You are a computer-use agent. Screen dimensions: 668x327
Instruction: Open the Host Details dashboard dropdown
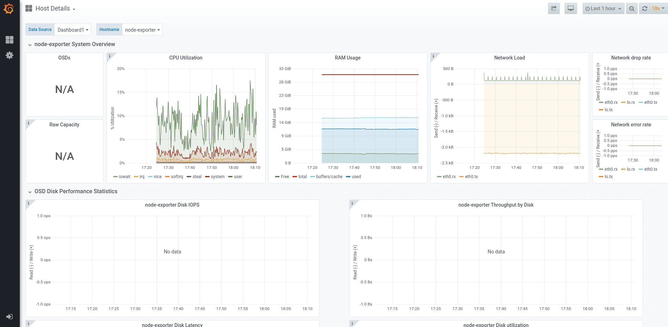tap(53, 8)
